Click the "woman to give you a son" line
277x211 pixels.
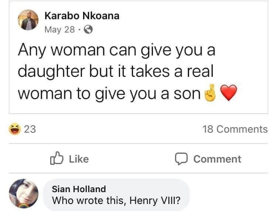click(x=109, y=94)
